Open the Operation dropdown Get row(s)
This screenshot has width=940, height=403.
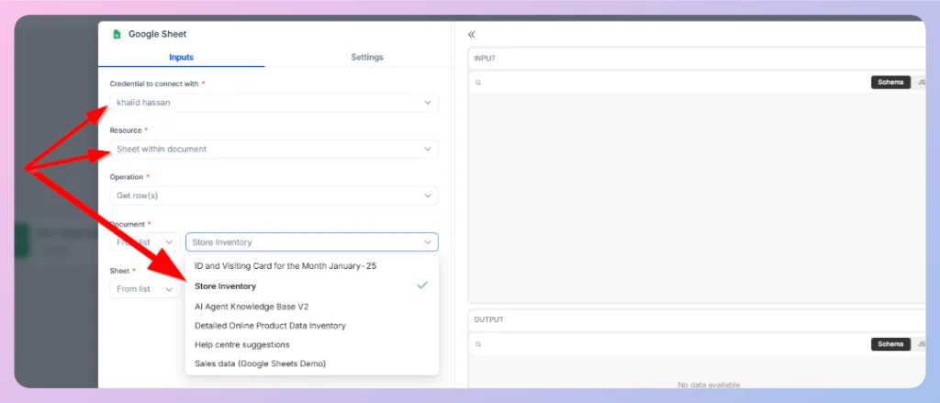[274, 196]
